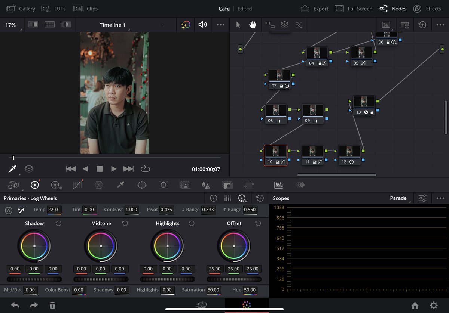Switch to the Color page at bottom
Screen dimensions: 449x313
247,305
